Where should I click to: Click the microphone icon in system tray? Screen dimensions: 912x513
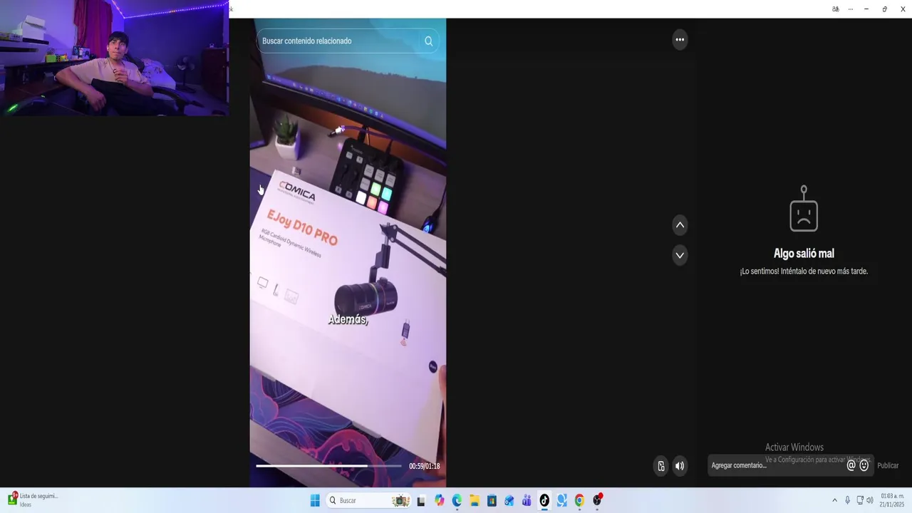click(847, 500)
